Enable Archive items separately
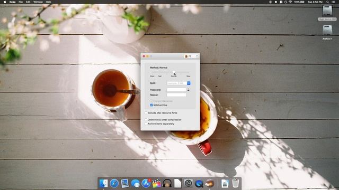 pyautogui.click(x=146, y=124)
